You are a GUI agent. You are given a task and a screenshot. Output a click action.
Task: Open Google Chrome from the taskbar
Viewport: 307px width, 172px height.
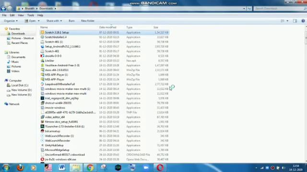coord(90,168)
